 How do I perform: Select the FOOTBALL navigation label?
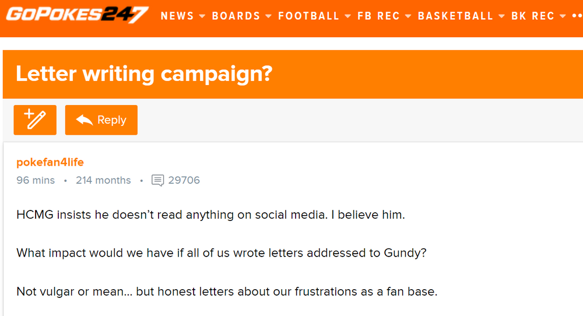point(308,16)
